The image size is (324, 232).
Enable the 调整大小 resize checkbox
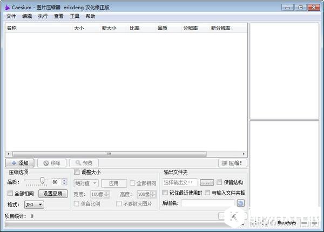(77, 172)
